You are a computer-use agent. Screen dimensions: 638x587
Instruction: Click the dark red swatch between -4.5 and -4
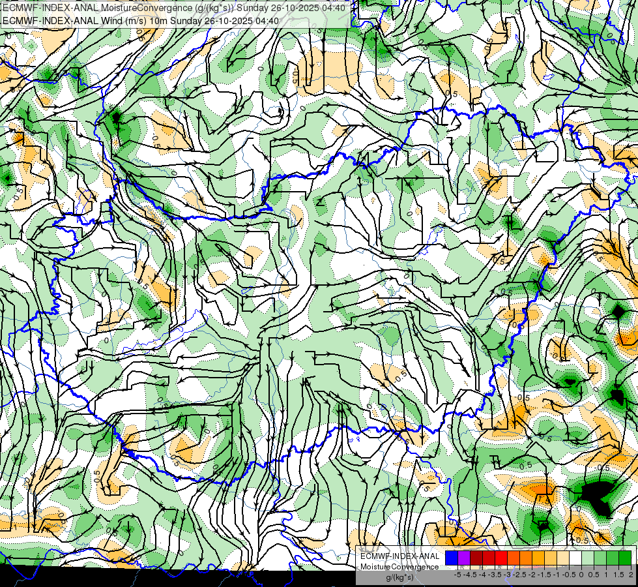point(476,558)
